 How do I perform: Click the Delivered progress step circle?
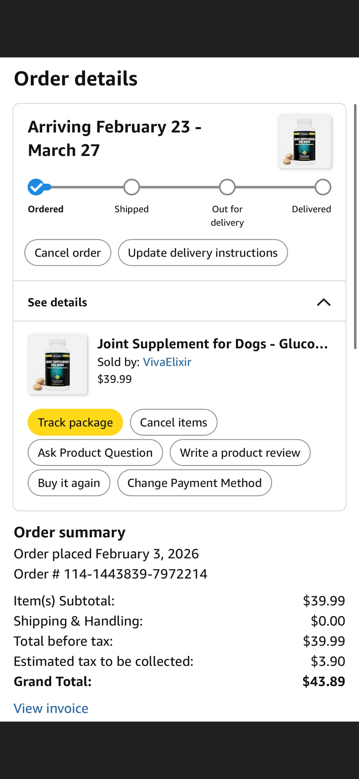323,187
